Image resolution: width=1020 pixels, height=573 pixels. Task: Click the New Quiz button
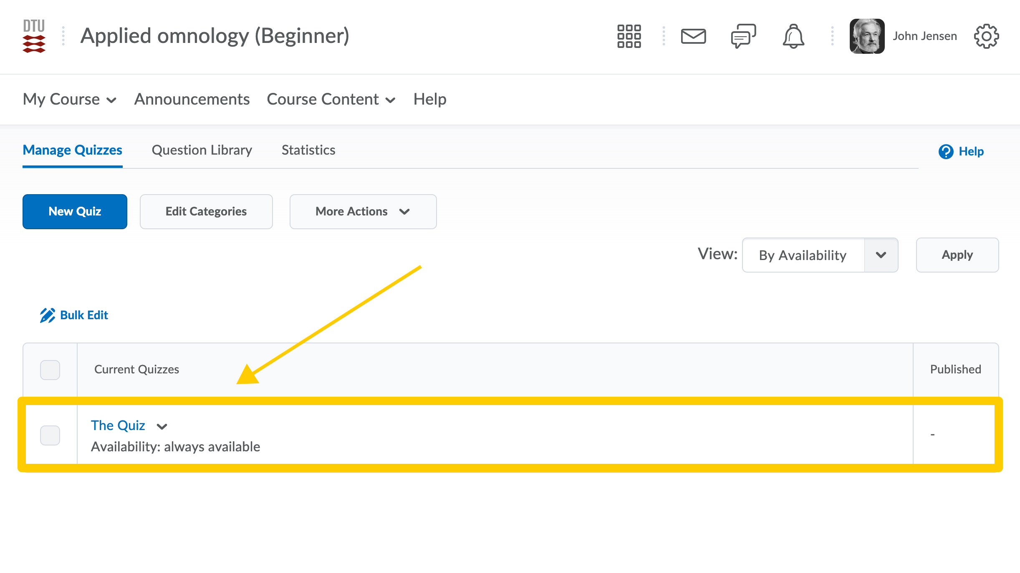point(75,212)
